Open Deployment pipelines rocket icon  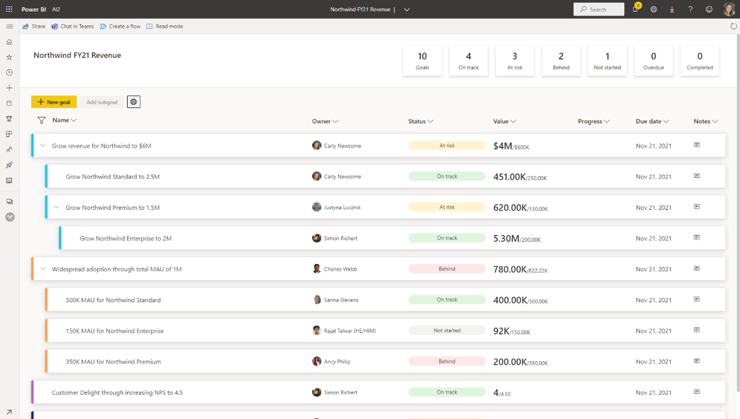(x=9, y=164)
